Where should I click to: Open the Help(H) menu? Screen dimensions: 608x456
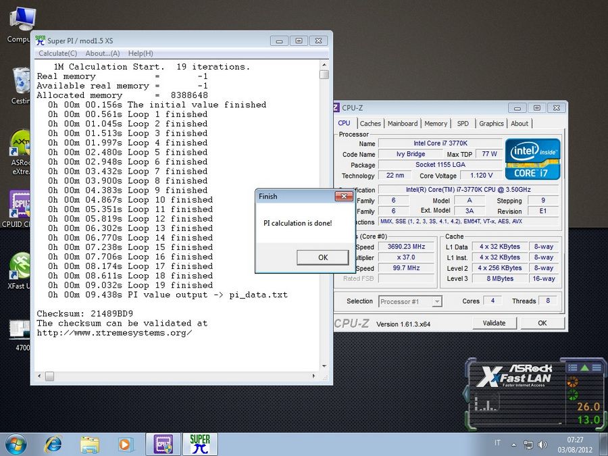[141, 53]
